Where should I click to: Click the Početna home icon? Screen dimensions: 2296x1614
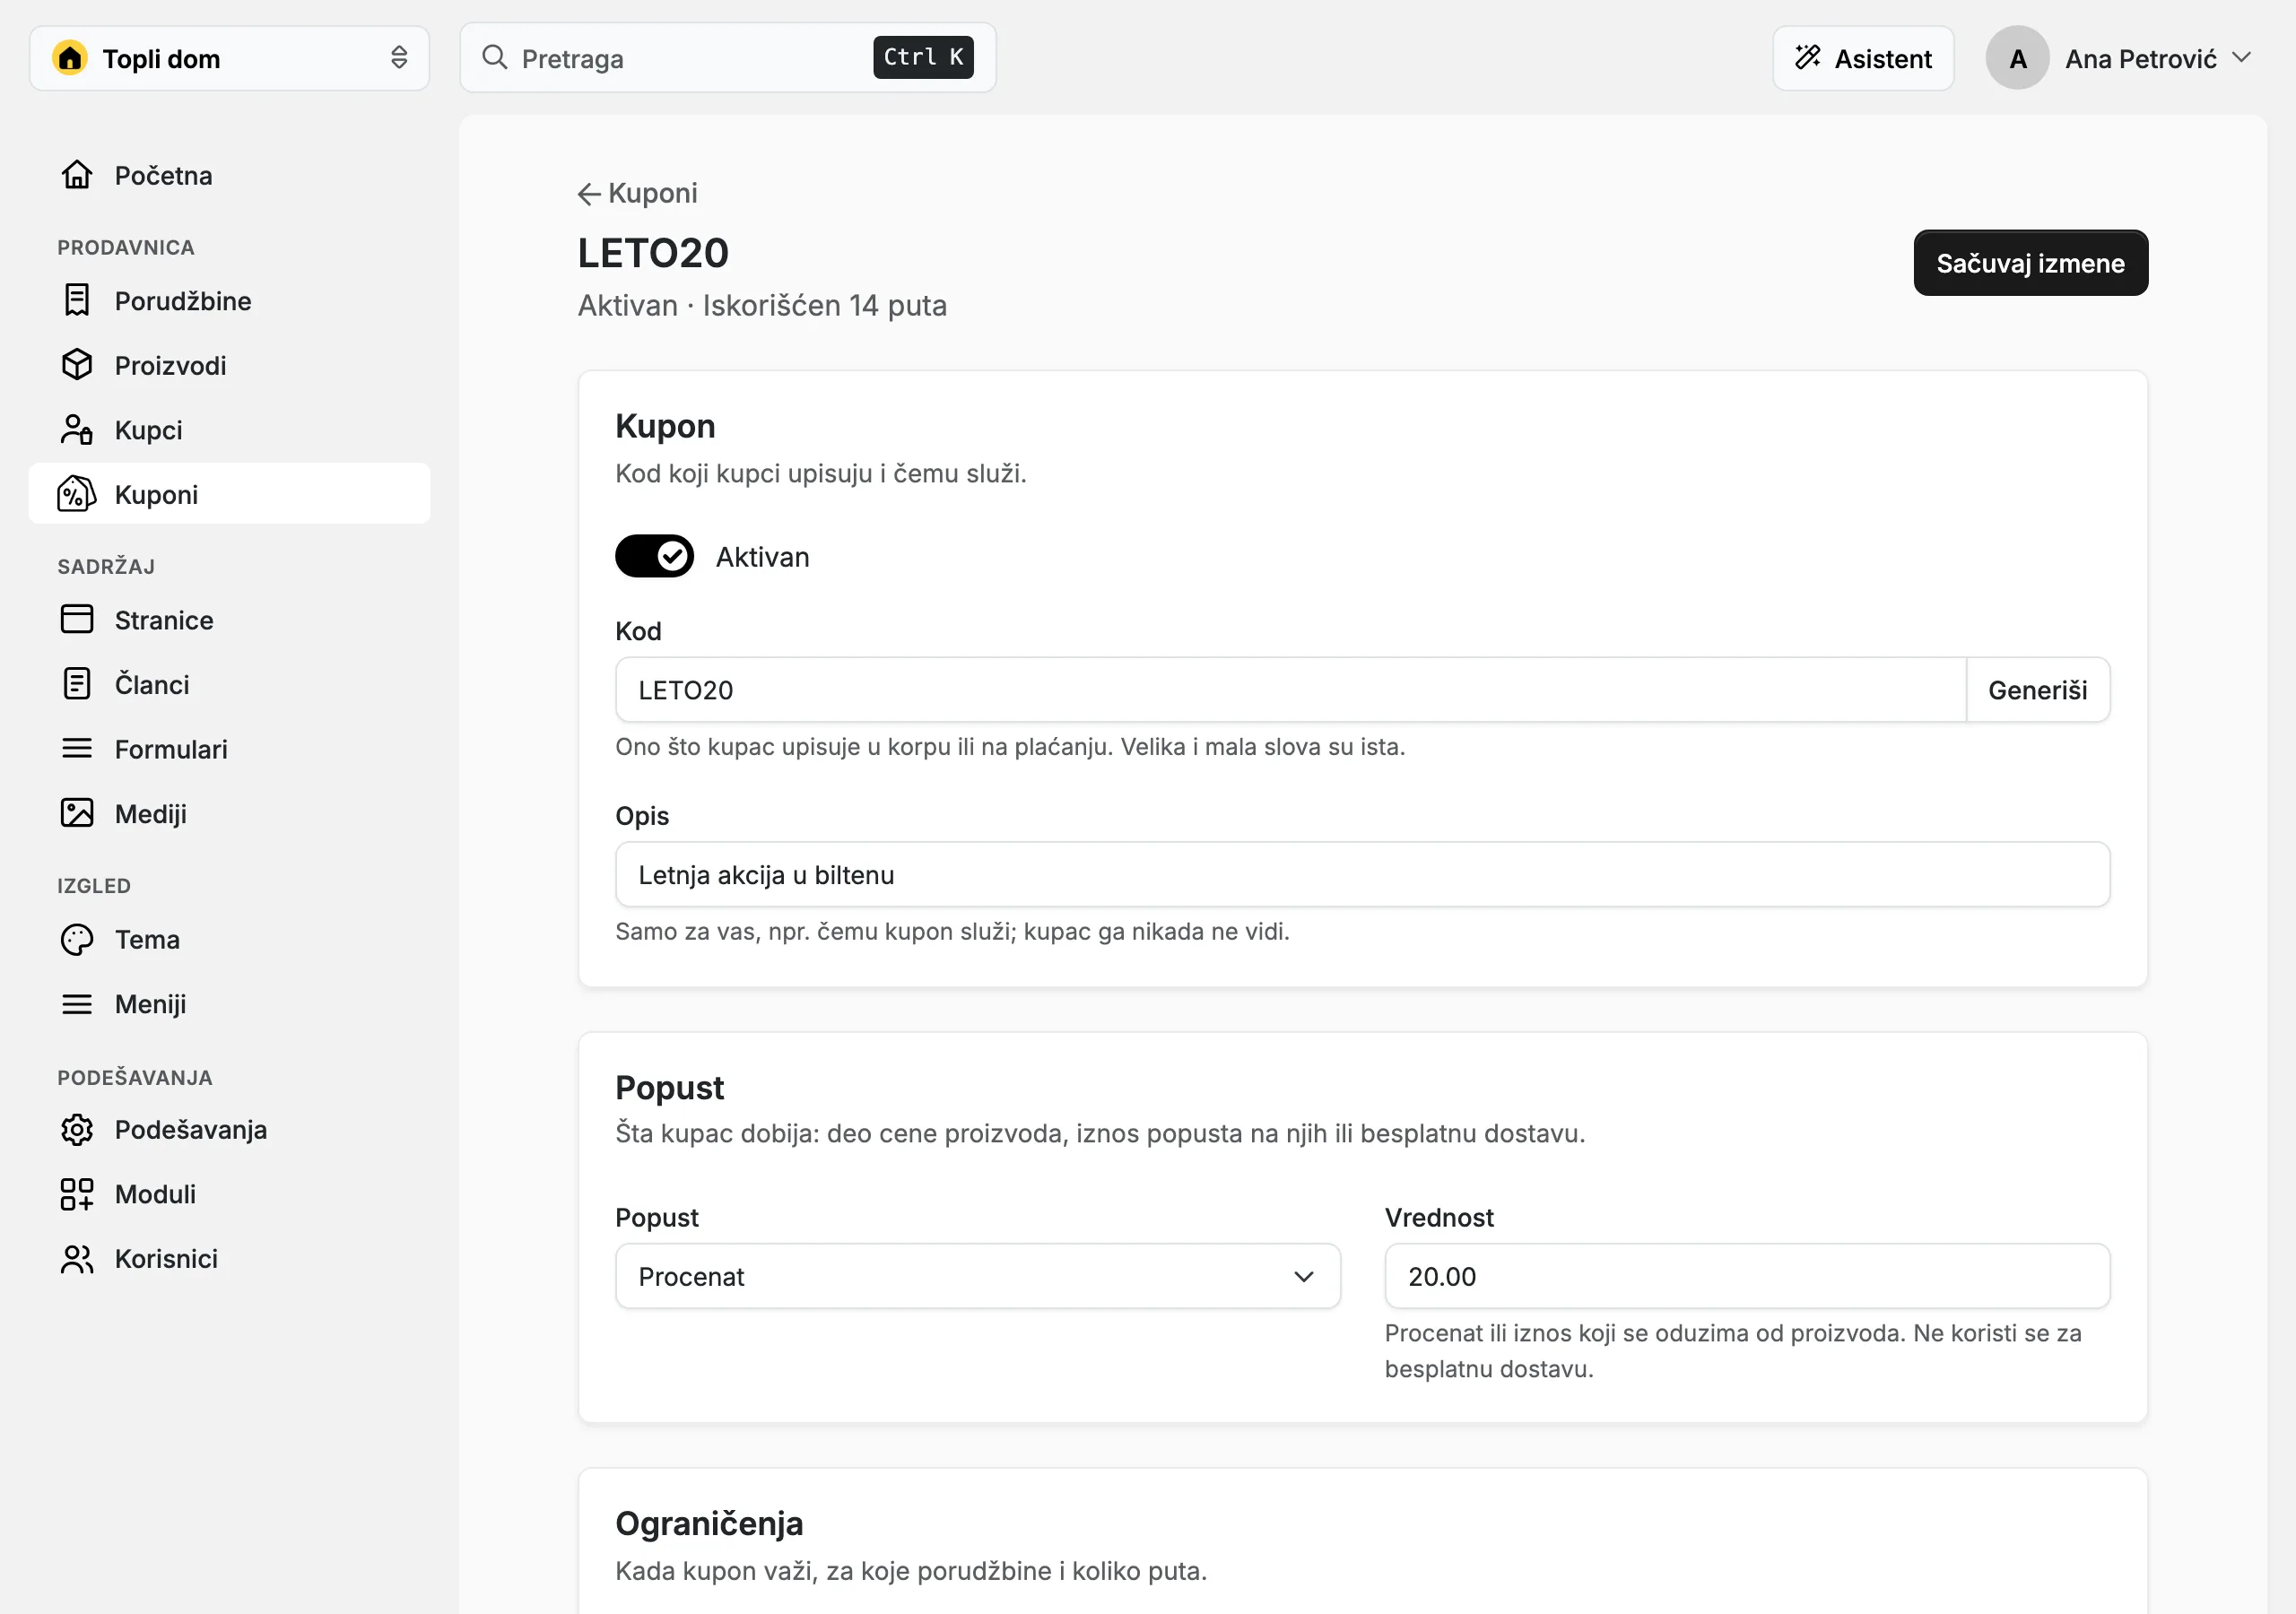(x=77, y=175)
